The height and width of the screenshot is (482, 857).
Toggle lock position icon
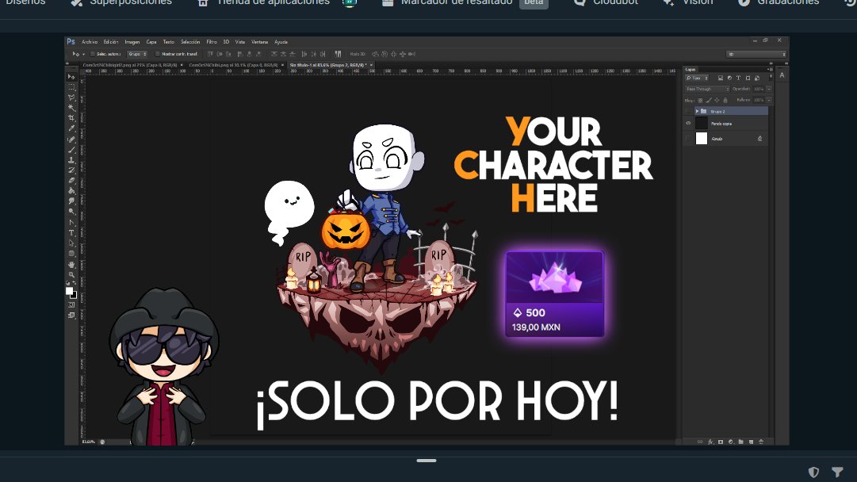[717, 101]
